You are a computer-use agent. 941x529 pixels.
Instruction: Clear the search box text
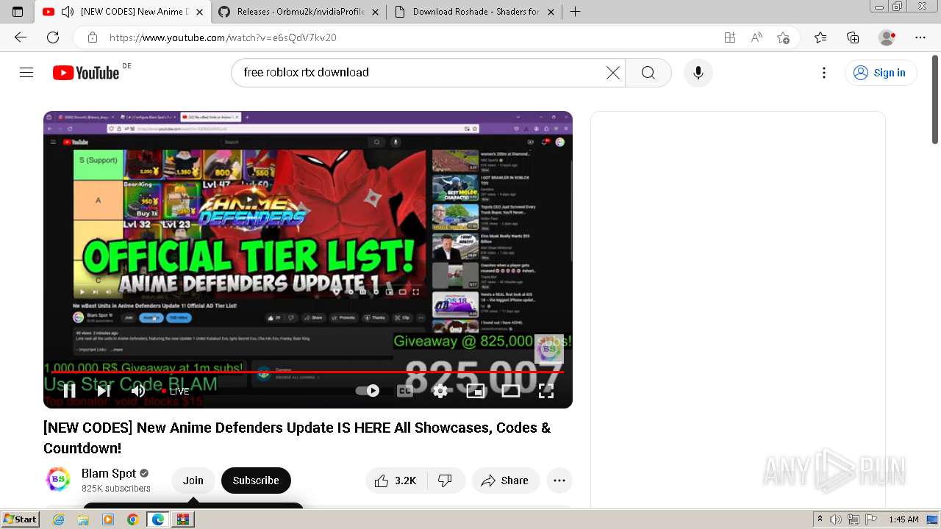point(613,72)
